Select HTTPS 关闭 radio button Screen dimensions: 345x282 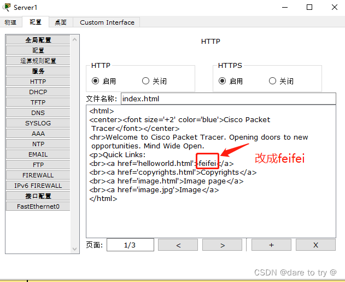(272, 81)
